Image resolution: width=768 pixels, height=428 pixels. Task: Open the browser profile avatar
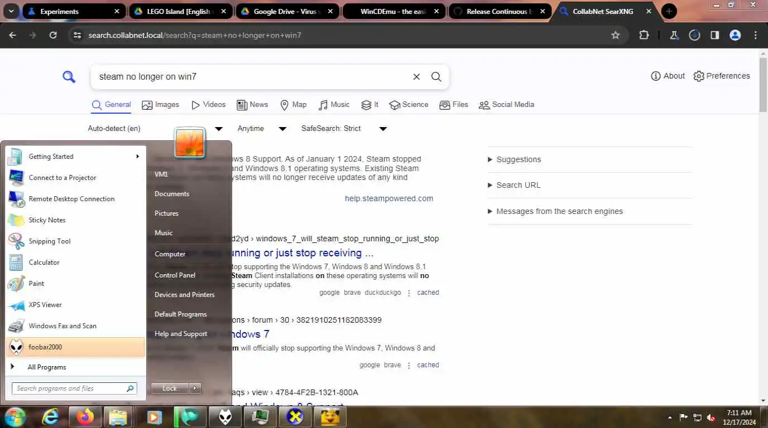click(735, 35)
